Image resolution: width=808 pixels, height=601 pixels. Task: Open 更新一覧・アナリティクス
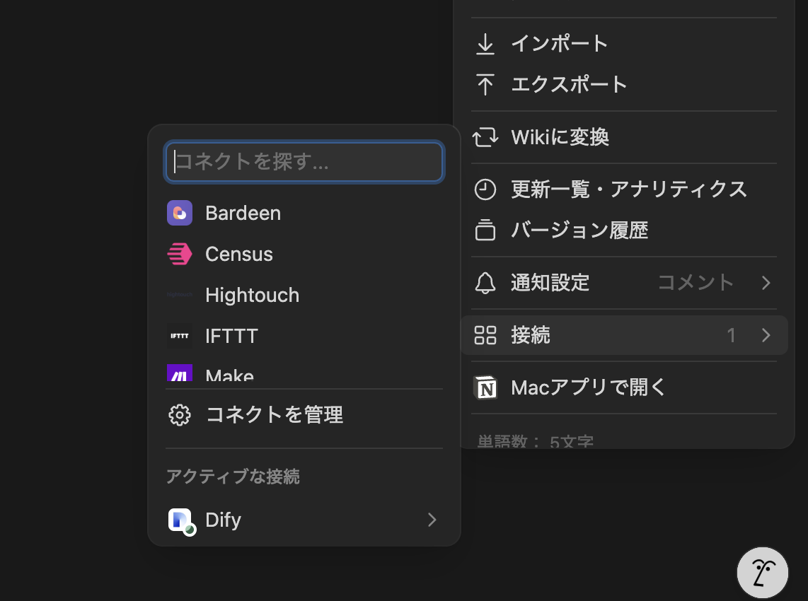[624, 189]
